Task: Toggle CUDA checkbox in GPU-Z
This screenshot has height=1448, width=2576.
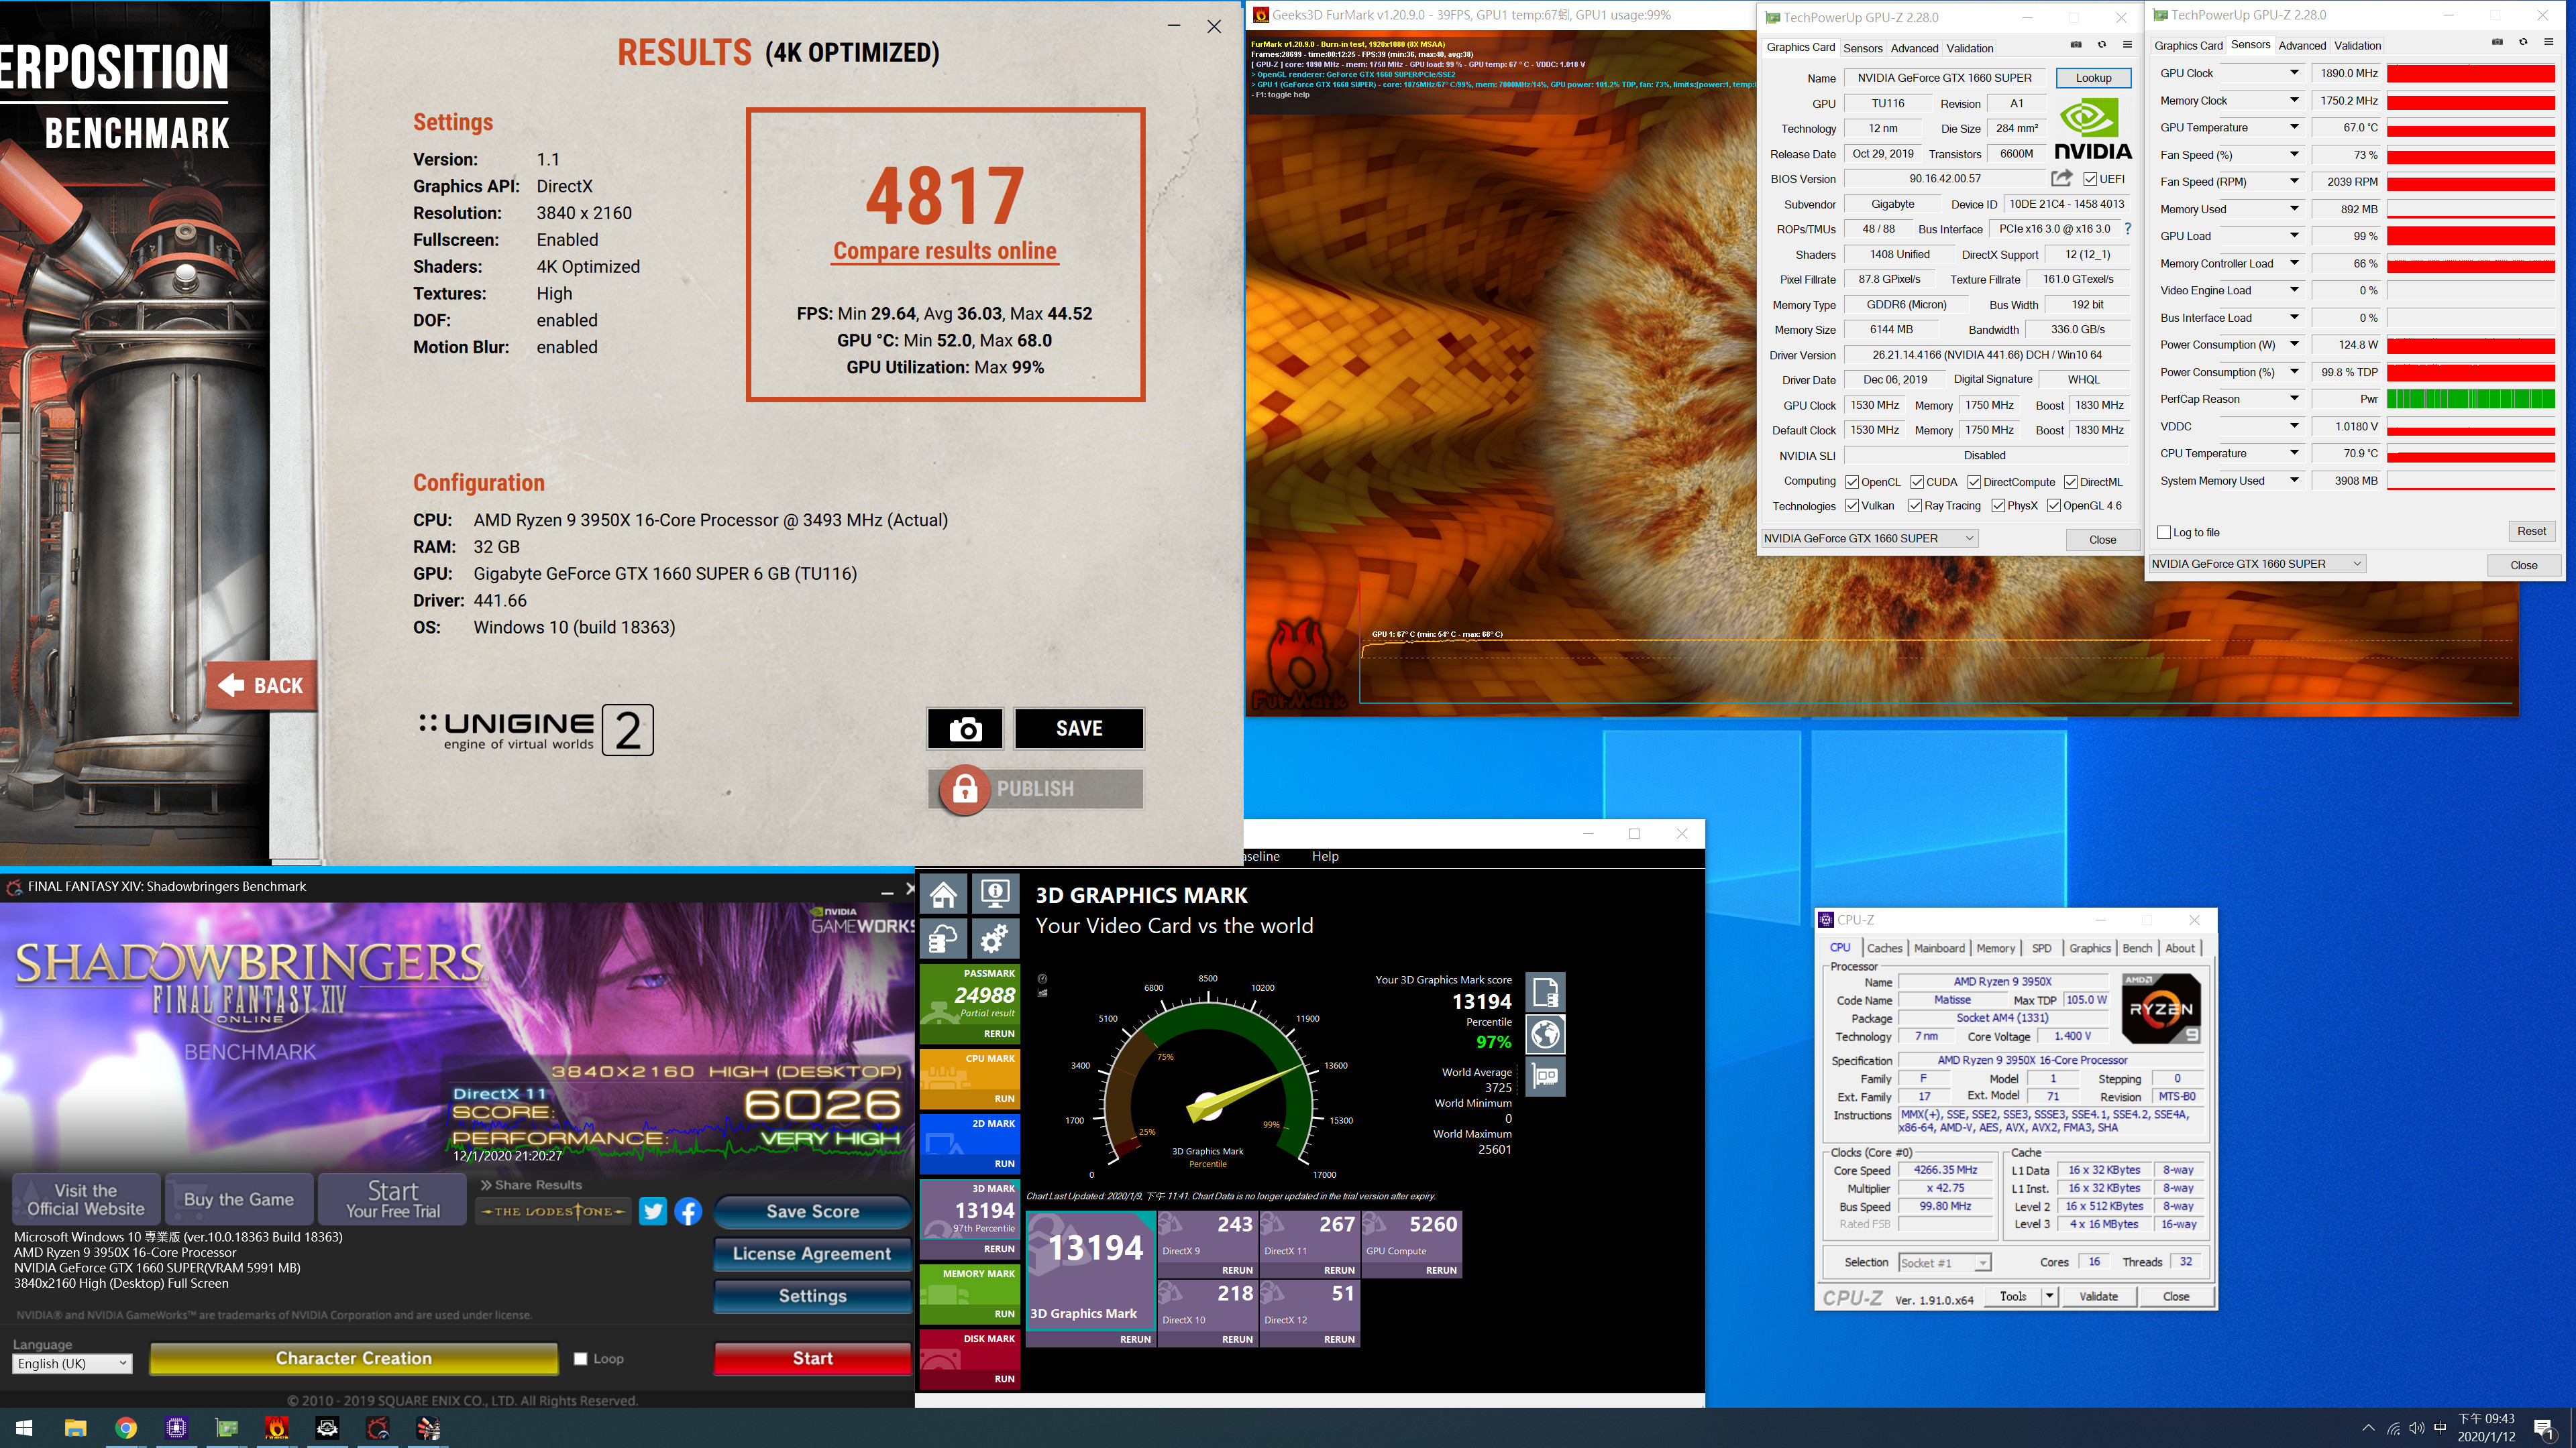Action: coord(1917,482)
